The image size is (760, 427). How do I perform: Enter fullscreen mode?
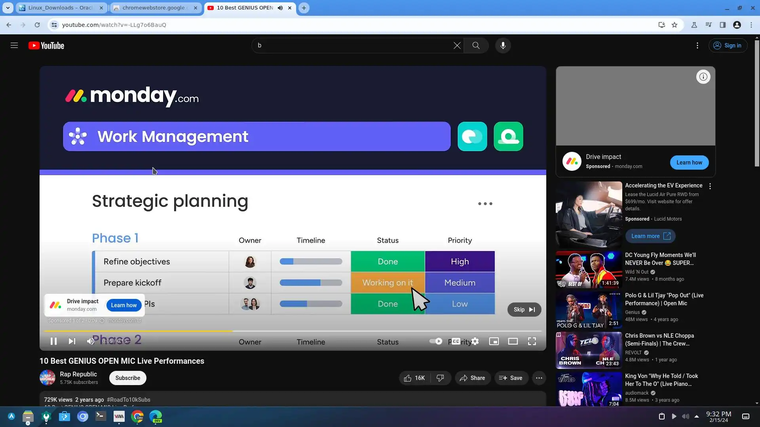click(532, 341)
